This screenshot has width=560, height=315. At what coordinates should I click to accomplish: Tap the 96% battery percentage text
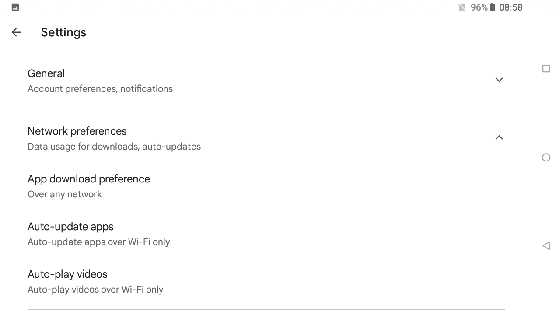(479, 7)
